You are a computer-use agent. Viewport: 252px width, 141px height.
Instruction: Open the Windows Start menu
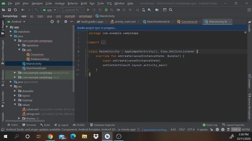tap(5, 137)
